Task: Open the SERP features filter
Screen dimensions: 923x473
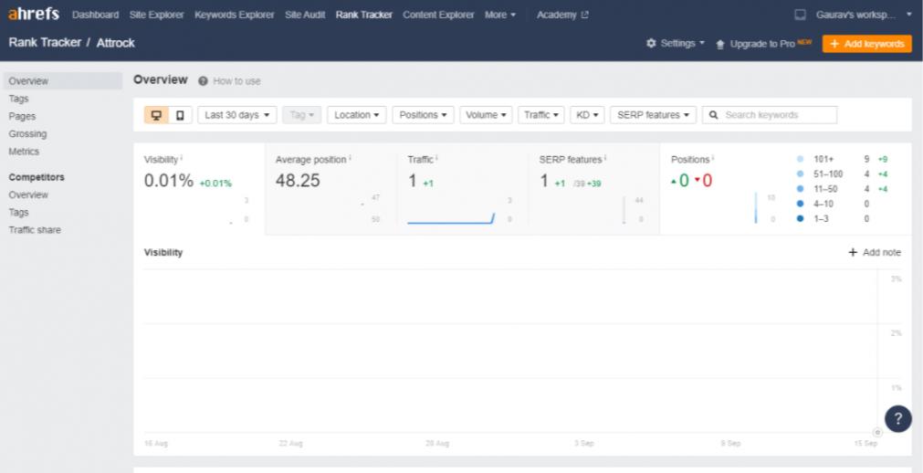Action: 653,115
